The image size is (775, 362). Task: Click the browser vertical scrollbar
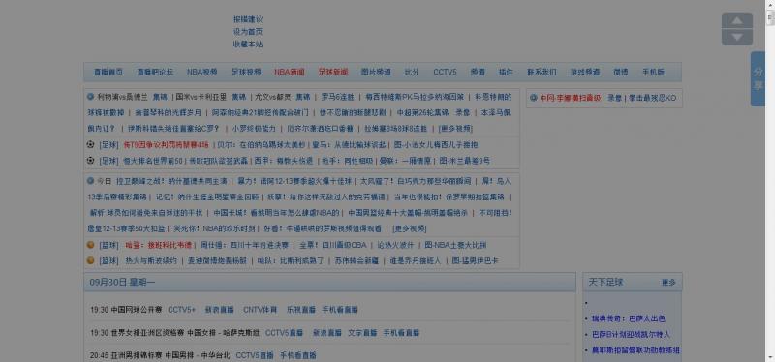click(x=770, y=181)
